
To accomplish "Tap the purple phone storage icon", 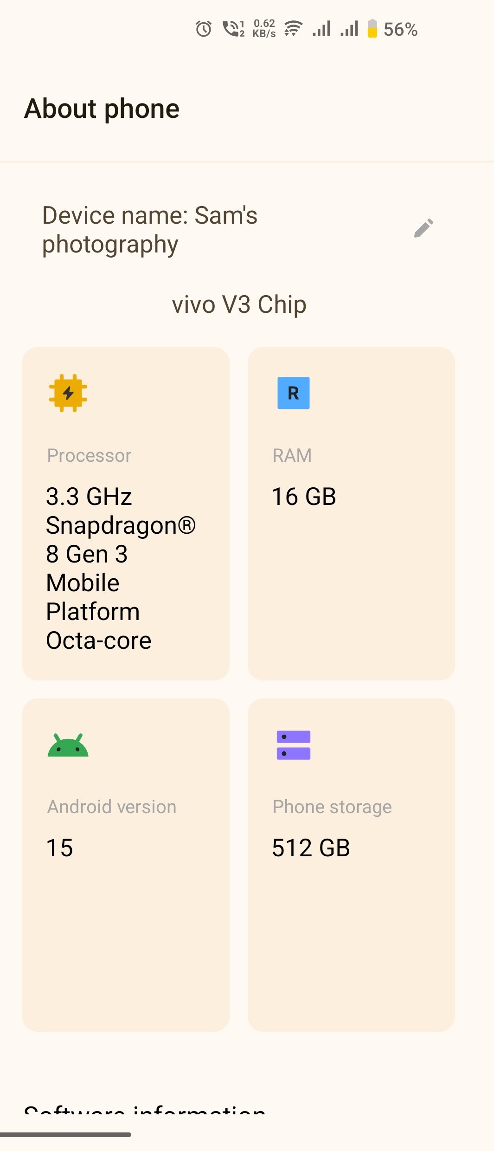I will coord(293,745).
